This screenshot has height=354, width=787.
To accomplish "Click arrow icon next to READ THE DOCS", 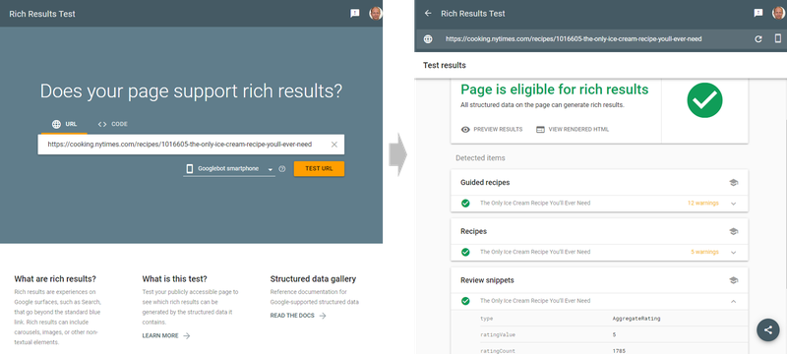I will click(323, 316).
